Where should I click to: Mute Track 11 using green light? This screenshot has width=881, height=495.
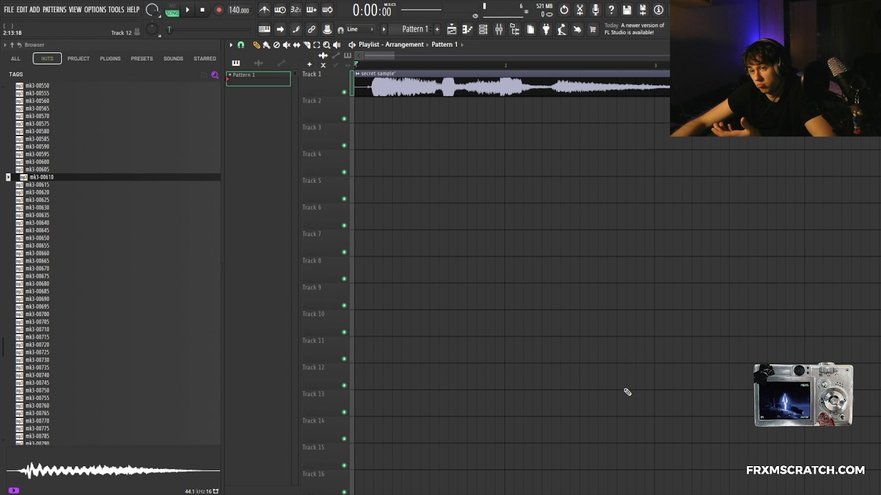344,359
